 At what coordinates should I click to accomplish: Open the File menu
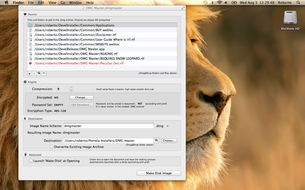click(31, 3)
